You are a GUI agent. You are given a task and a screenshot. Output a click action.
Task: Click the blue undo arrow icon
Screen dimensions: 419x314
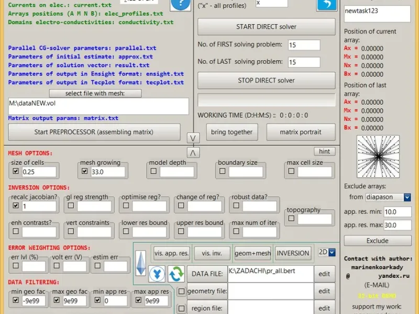pos(326,5)
